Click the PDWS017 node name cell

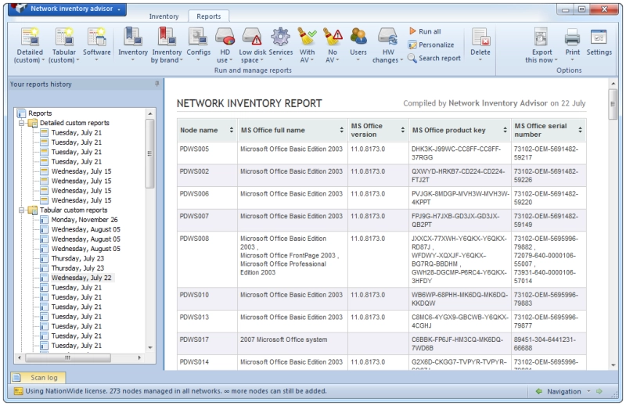click(x=207, y=343)
